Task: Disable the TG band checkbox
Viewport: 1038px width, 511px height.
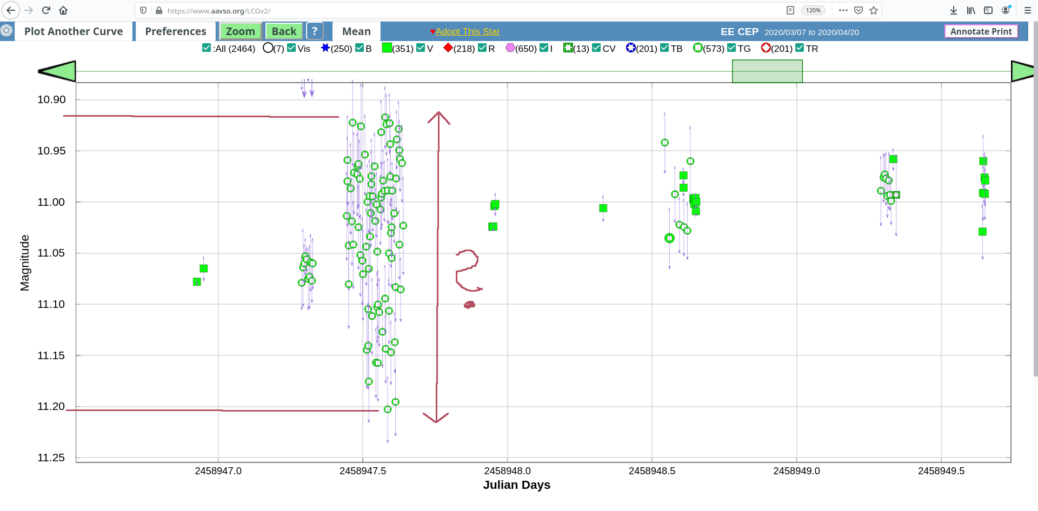Action: (x=731, y=48)
